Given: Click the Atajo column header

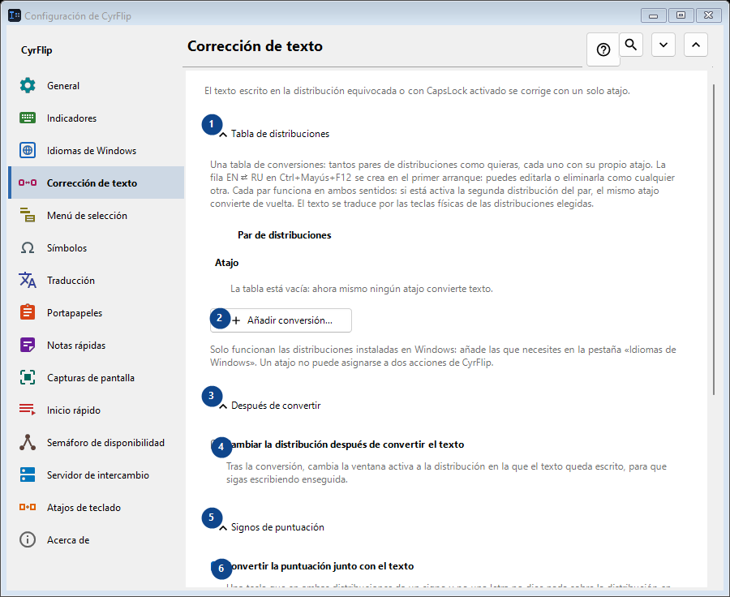Looking at the screenshot, I should (x=227, y=263).
